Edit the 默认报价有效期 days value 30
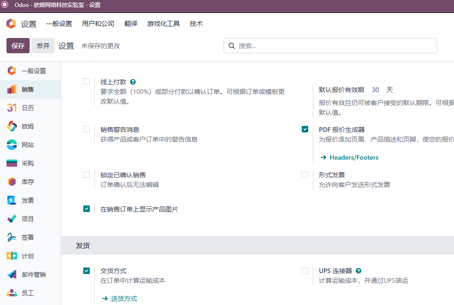Image resolution: width=454 pixels, height=305 pixels. (x=375, y=90)
